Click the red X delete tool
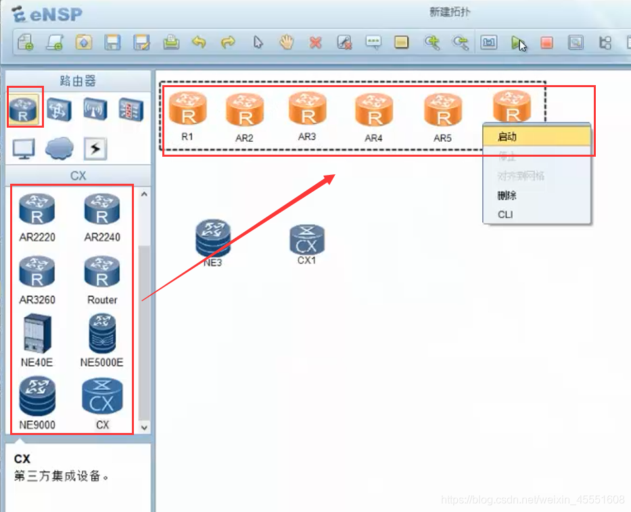 point(315,42)
